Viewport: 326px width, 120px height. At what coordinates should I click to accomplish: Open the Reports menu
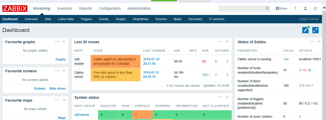click(x=86, y=8)
